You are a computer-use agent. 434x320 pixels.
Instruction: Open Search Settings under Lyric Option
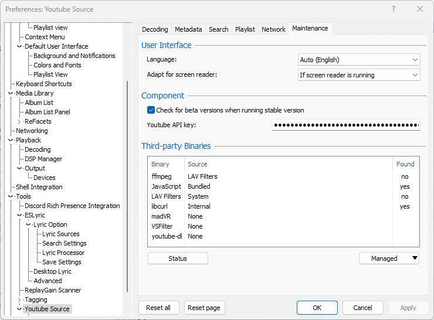point(64,243)
